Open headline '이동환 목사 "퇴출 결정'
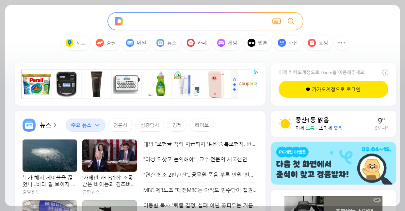The height and width of the screenshot is (211, 405). point(200,205)
